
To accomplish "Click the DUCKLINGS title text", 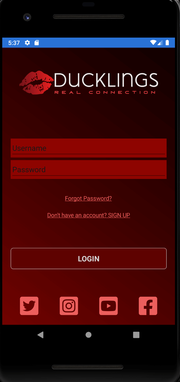I will point(106,80).
